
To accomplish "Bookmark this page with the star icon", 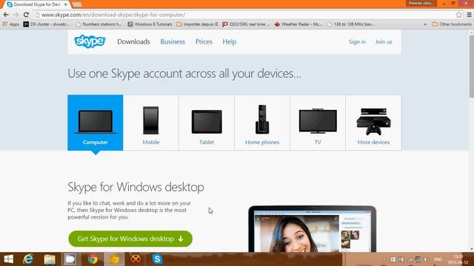I will coord(458,15).
